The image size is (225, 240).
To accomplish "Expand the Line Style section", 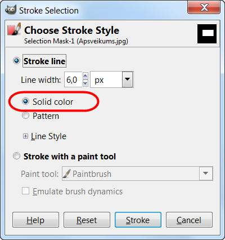I will click(x=25, y=136).
